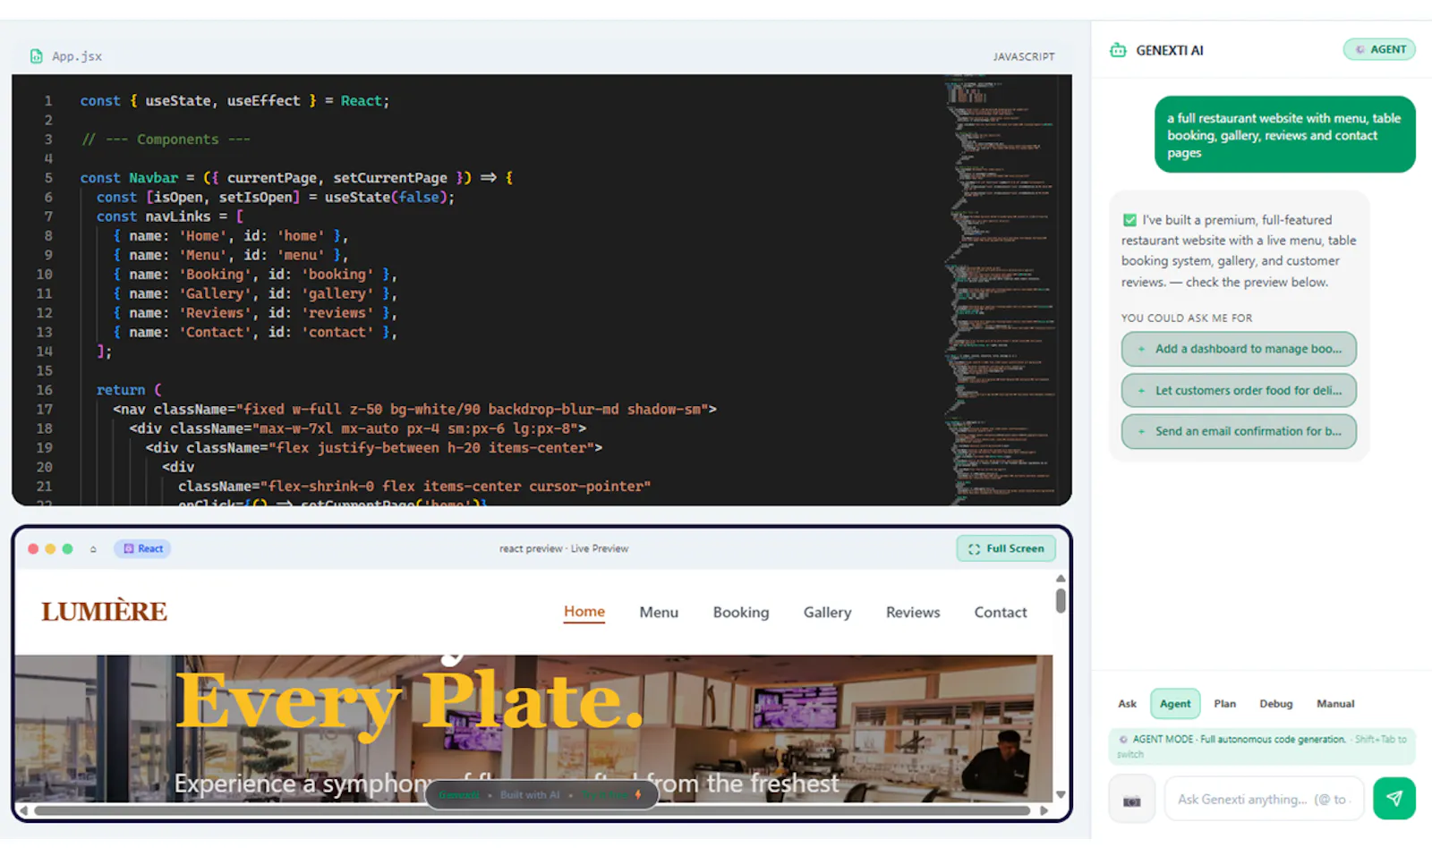Switch to Plan mode
This screenshot has width=1432, height=856.
1224,704
